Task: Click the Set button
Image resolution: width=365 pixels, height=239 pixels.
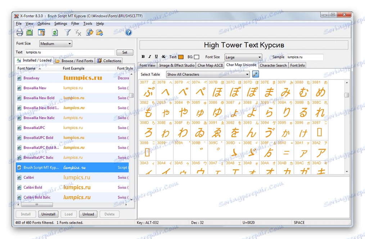Action: [125, 52]
